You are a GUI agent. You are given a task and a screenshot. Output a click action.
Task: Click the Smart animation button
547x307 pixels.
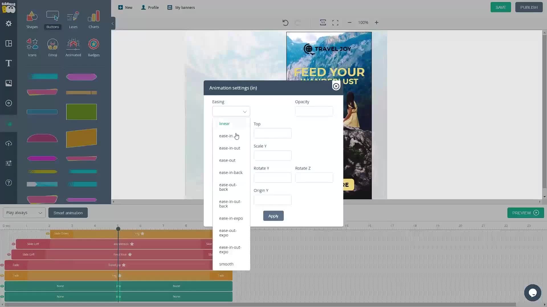(x=68, y=213)
